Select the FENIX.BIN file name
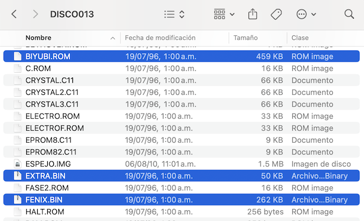Image resolution: width=364 pixels, height=221 pixels. [x=44, y=199]
